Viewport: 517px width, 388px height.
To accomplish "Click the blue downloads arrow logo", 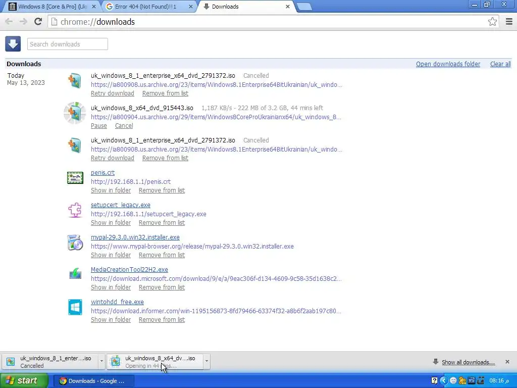I will [13, 44].
